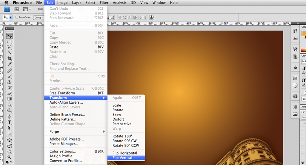
Task: Select the Crop tool
Action: click(9, 58)
